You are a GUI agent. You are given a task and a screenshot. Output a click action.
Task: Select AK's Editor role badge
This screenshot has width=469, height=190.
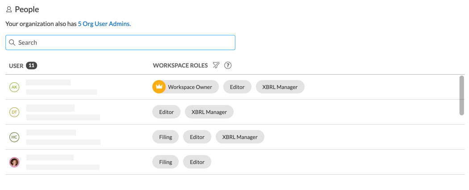point(237,87)
